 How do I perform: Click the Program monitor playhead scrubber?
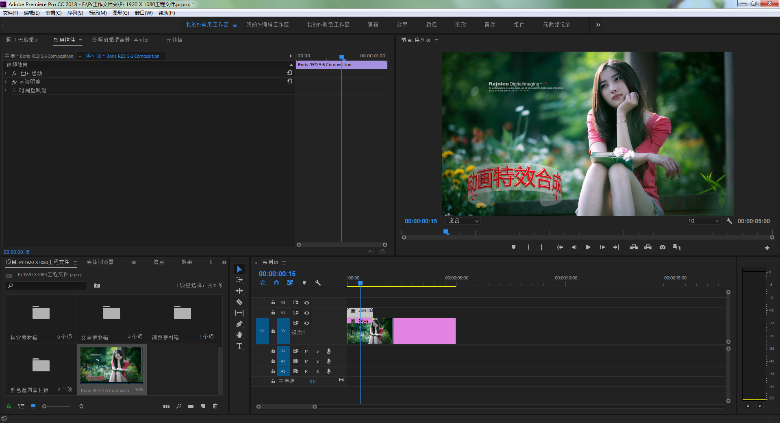pyautogui.click(x=446, y=232)
